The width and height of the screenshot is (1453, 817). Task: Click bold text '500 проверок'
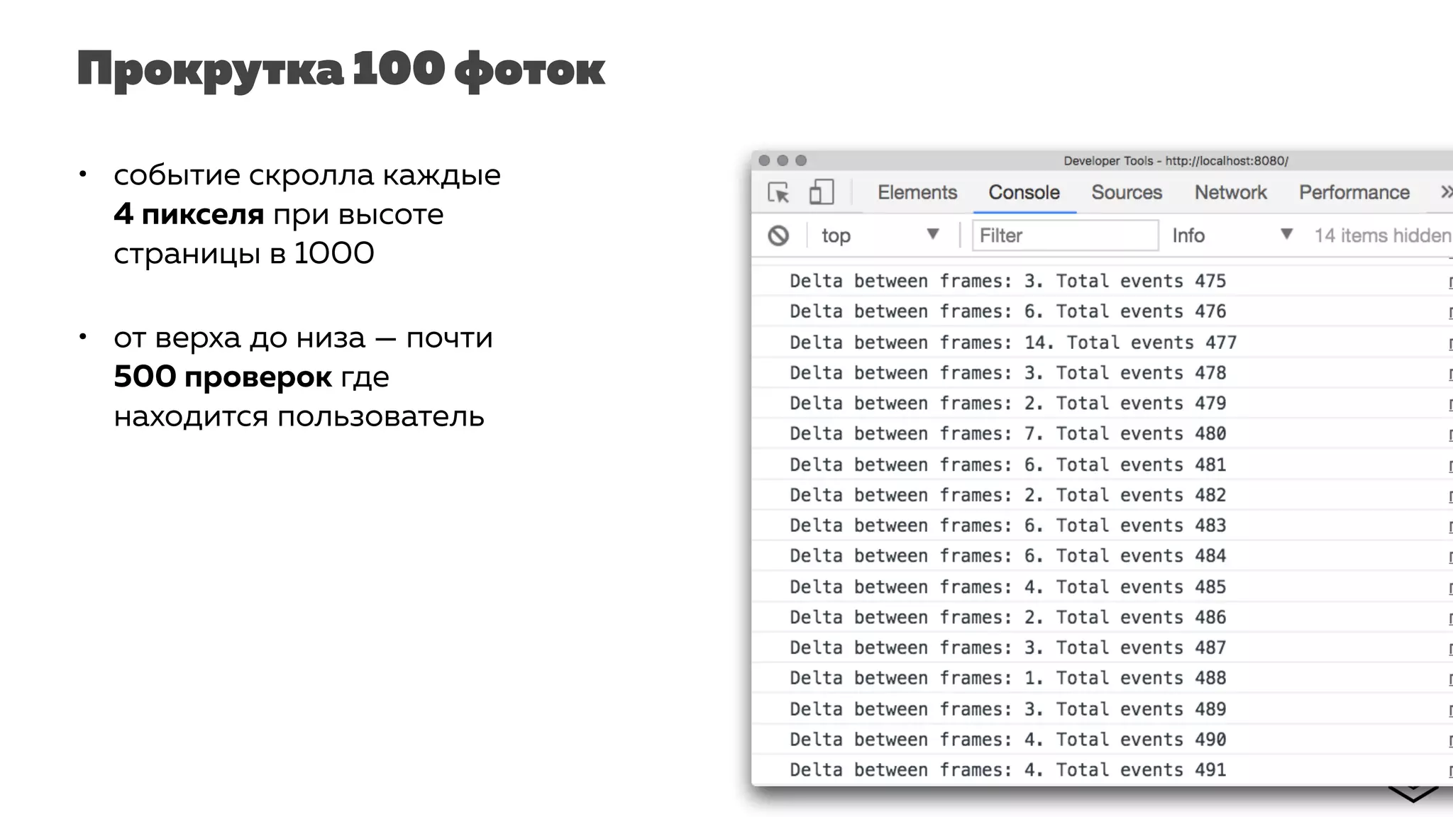point(223,376)
